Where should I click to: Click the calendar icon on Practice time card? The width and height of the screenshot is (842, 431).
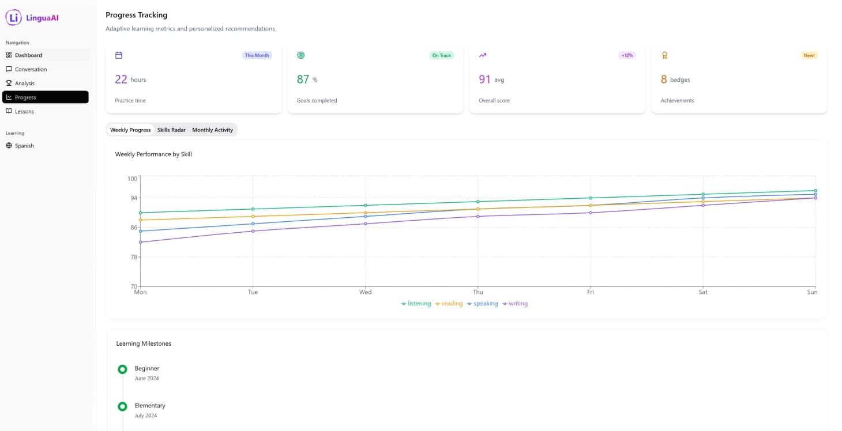point(119,55)
